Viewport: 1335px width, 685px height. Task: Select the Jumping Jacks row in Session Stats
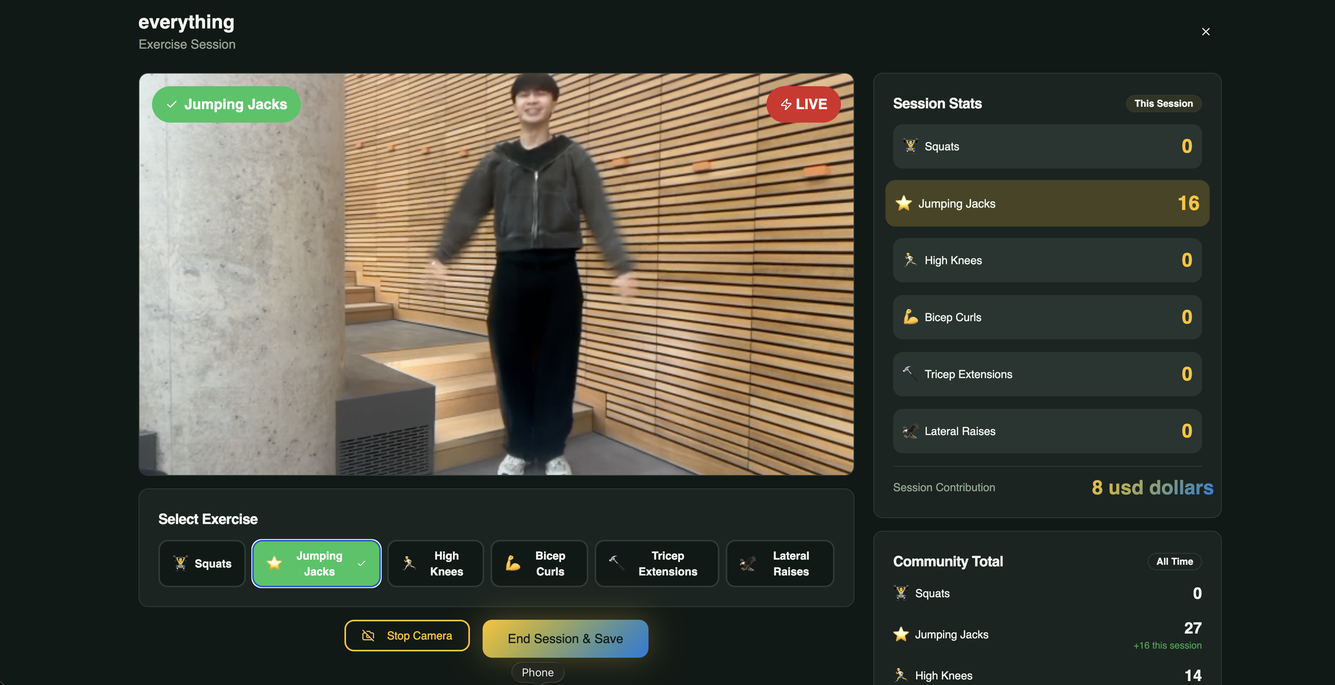(x=1047, y=203)
